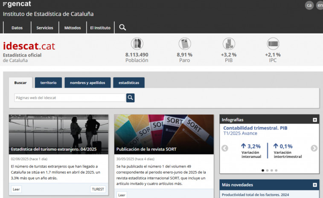This screenshot has height=198, width=323.
Task: Submit search with blue magnifier button
Action: point(131,98)
